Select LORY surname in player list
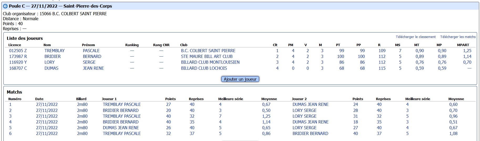The height and width of the screenshot is (141, 480). [49, 62]
